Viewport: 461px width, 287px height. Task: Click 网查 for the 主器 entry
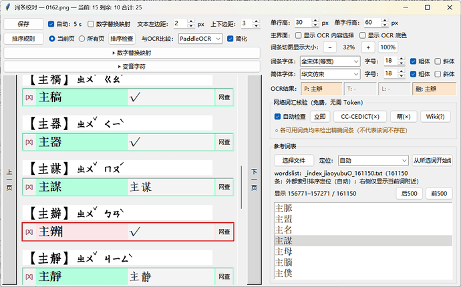click(x=224, y=142)
